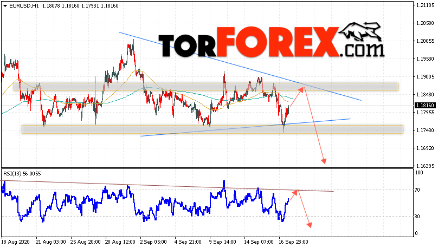Image resolution: width=438 pixels, height=248 pixels.
Task: Select time label 28 Aug 12:00
Action: click(120, 242)
